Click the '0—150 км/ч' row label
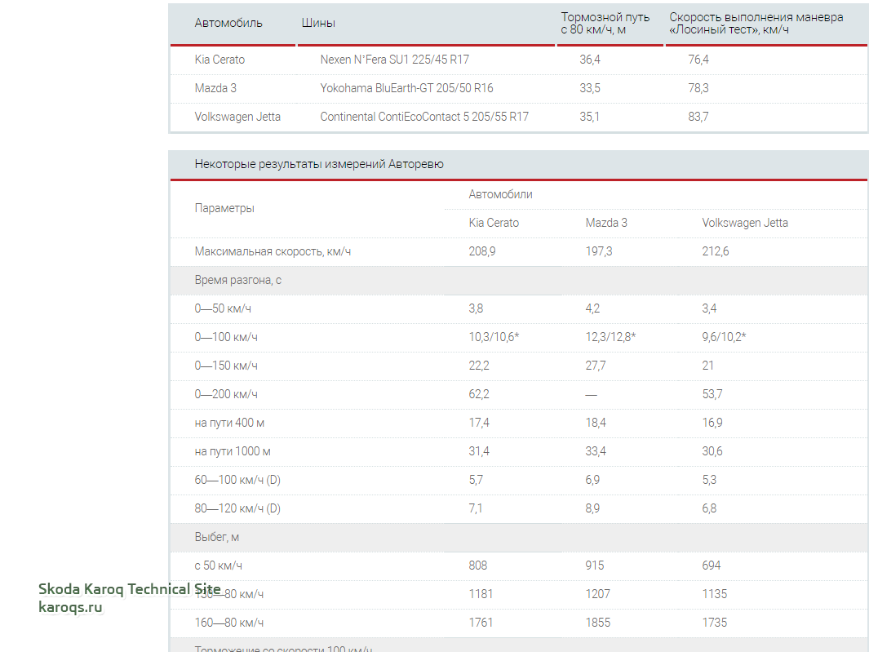The width and height of the screenshot is (869, 652). coord(226,366)
